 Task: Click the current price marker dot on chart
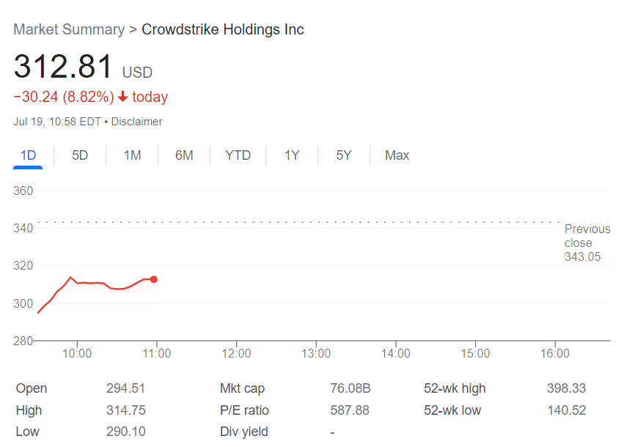click(154, 279)
